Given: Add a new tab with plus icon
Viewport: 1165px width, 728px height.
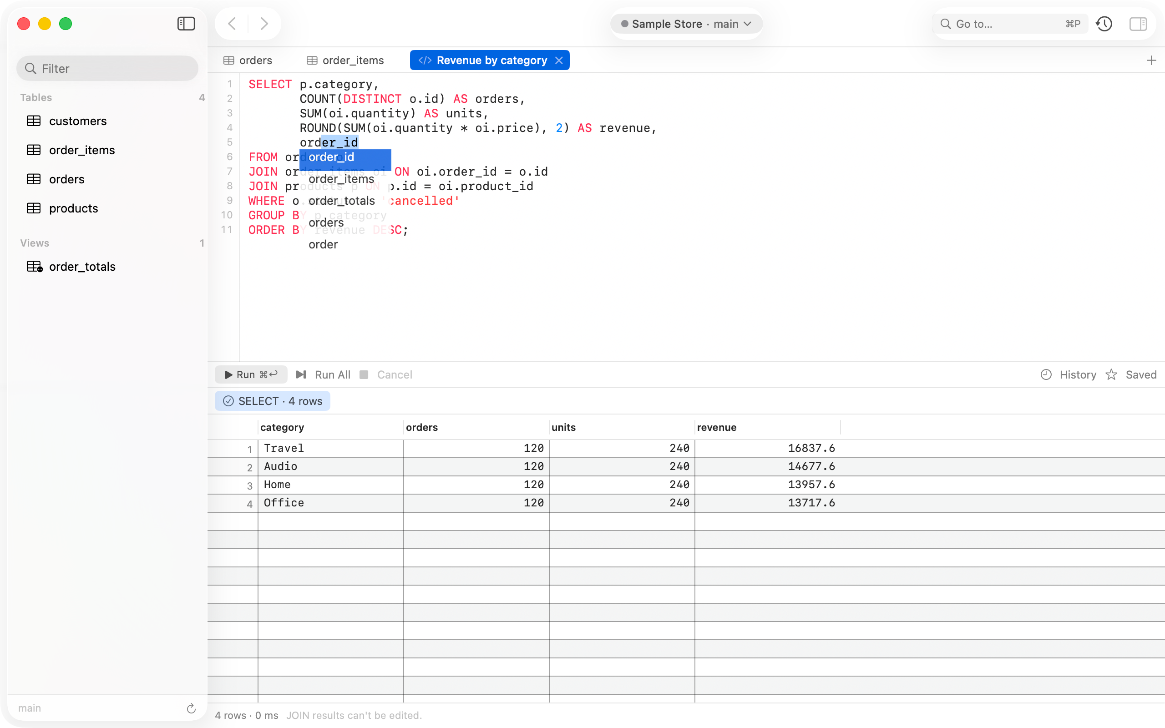Looking at the screenshot, I should click(x=1151, y=60).
